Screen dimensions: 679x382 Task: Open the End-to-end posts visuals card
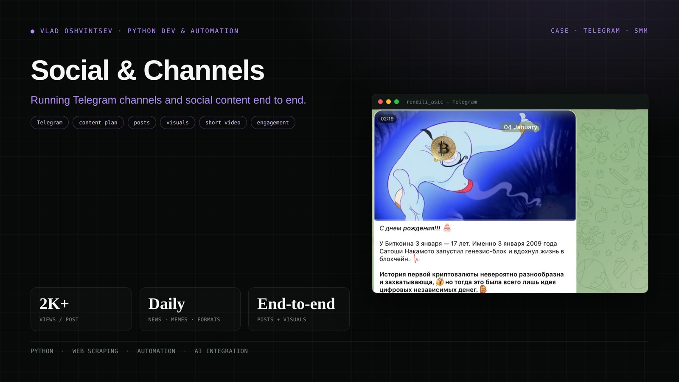pyautogui.click(x=299, y=309)
